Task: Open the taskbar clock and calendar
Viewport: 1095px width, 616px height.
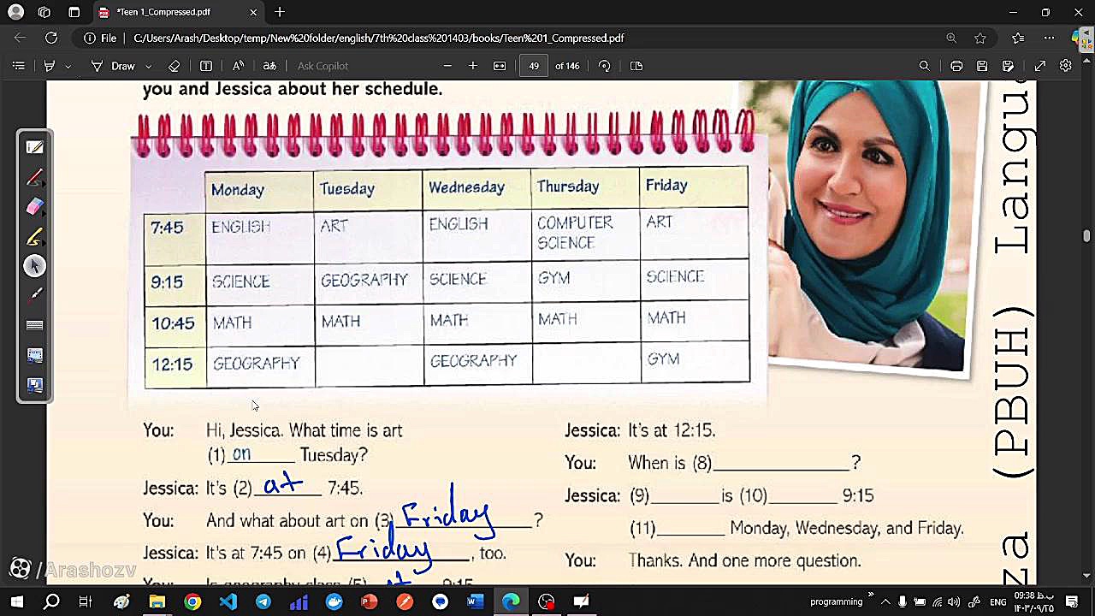Action: pyautogui.click(x=1033, y=601)
